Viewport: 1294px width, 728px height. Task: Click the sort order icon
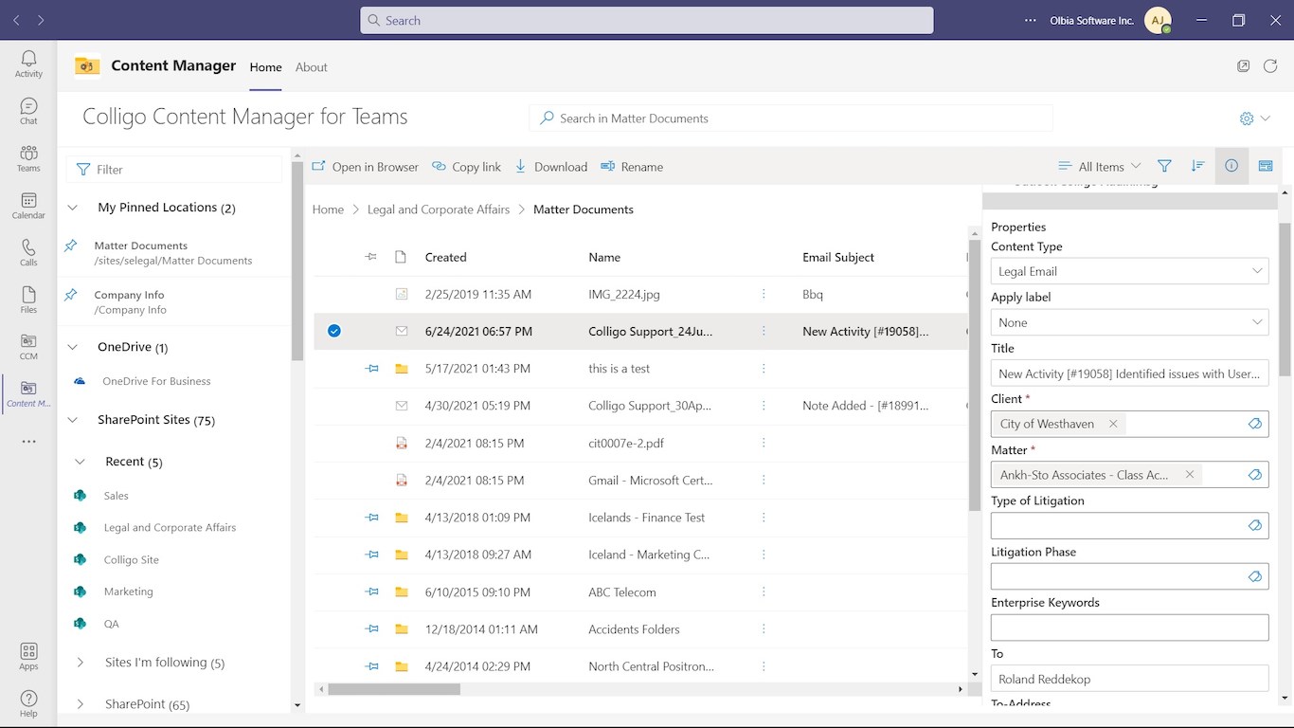1197,166
